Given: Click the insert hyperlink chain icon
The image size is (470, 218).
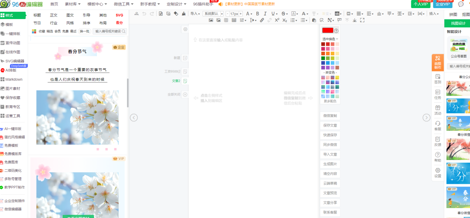Looking at the screenshot, I should tap(262, 20).
